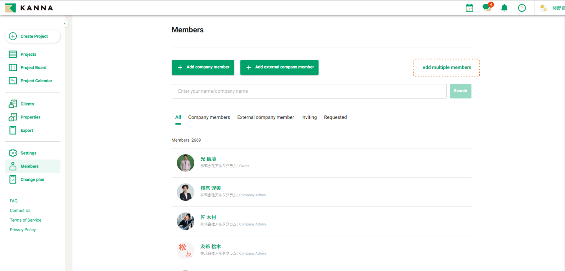
Task: Open Project Board from sidebar
Action: [33, 68]
